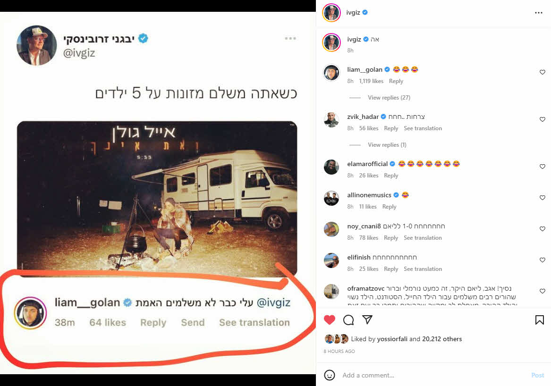Like liam__golan's comment heart
Image resolution: width=551 pixels, height=386 pixels.
tap(542, 72)
